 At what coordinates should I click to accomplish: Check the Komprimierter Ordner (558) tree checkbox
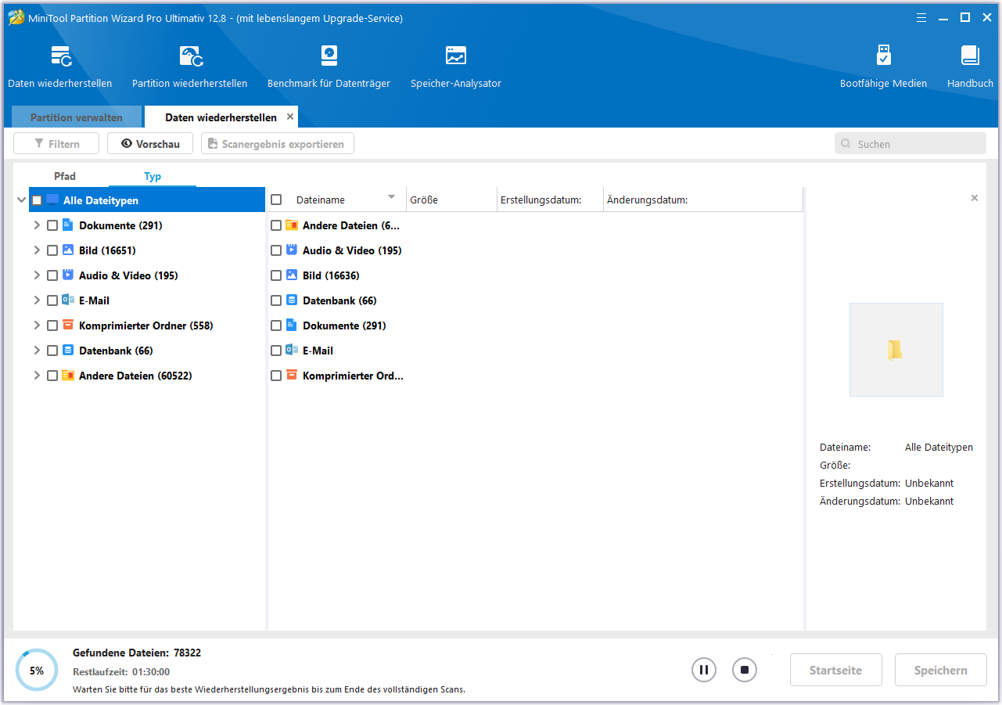[x=52, y=326]
